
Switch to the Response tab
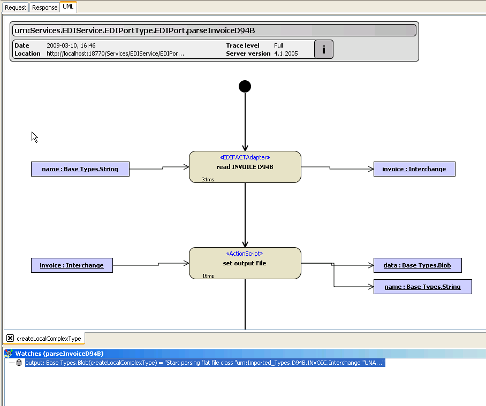pos(44,7)
